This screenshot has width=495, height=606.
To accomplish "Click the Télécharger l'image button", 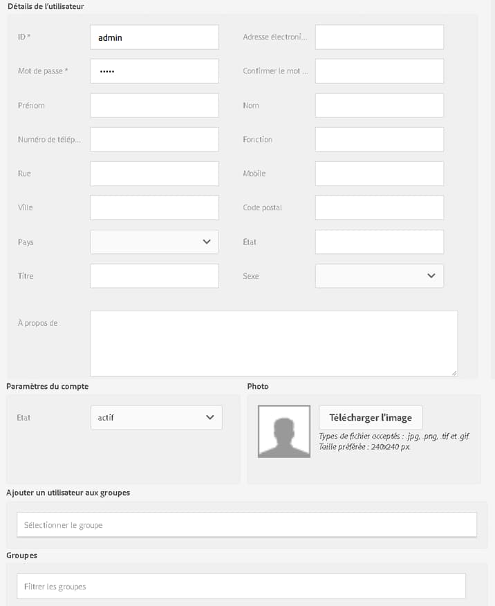I will (x=371, y=417).
